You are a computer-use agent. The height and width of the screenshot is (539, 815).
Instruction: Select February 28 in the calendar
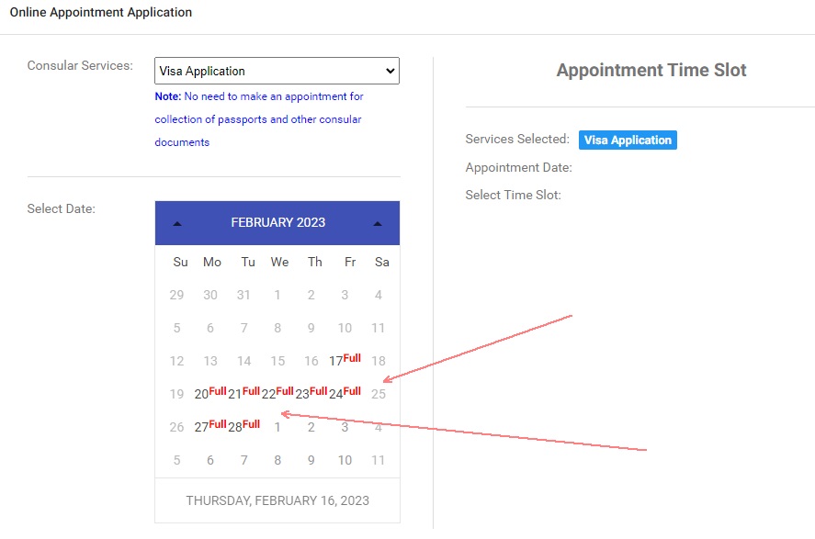coord(235,427)
